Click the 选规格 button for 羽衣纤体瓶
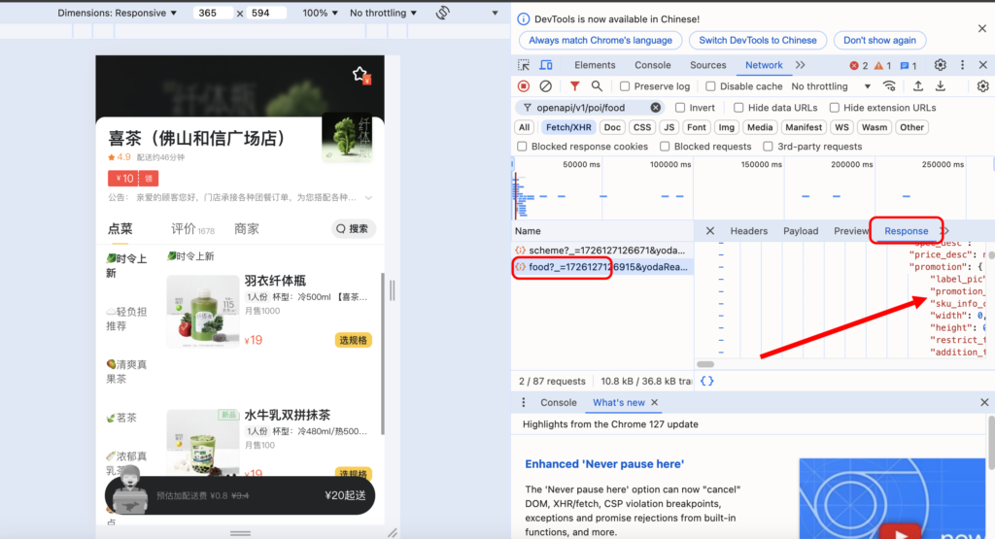This screenshot has height=539, width=995. click(x=354, y=340)
